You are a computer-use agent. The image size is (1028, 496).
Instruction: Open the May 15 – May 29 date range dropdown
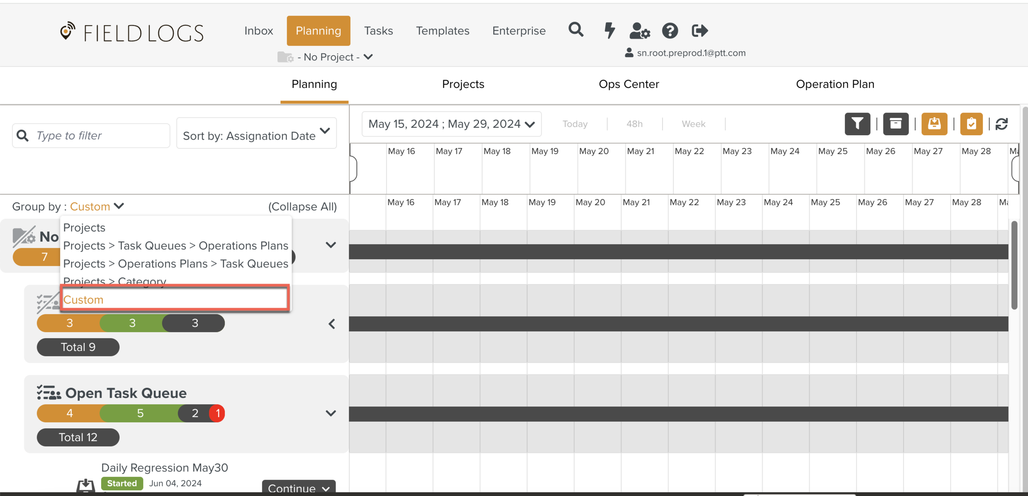pyautogui.click(x=451, y=124)
